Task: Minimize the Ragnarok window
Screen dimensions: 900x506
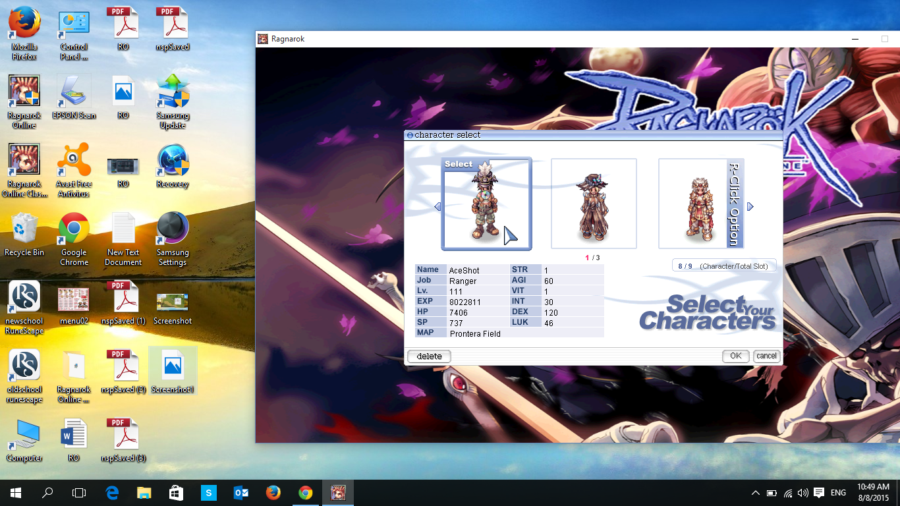Action: point(855,39)
